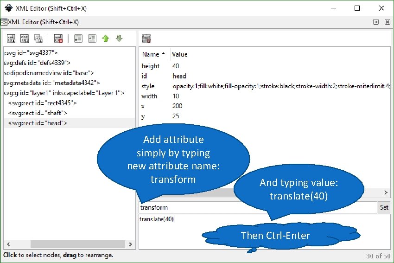
Task: Click attribute list scroll right arrow
Action: [x=386, y=192]
